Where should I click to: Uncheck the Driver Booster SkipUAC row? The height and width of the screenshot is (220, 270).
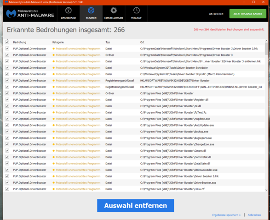coord(7,74)
